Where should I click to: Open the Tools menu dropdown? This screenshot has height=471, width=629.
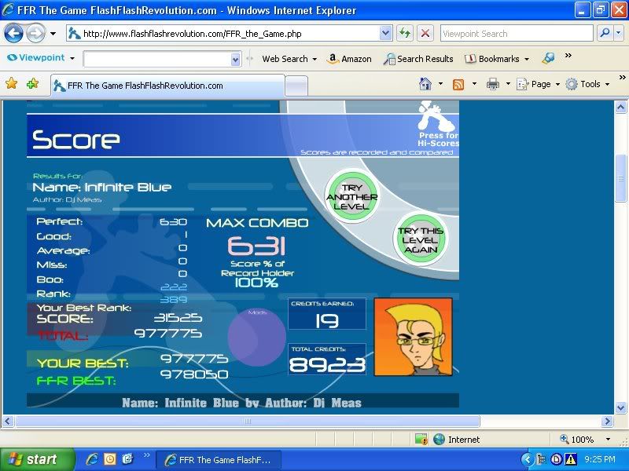tap(586, 84)
